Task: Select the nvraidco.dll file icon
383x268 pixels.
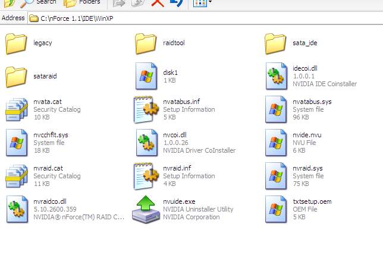Action: tap(17, 209)
